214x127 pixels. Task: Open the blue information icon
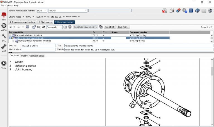(191, 11)
